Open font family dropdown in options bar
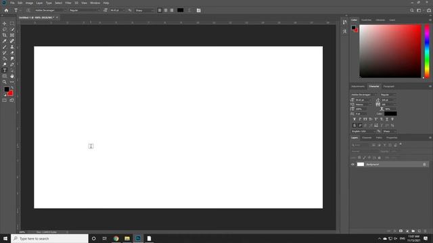 pos(50,10)
